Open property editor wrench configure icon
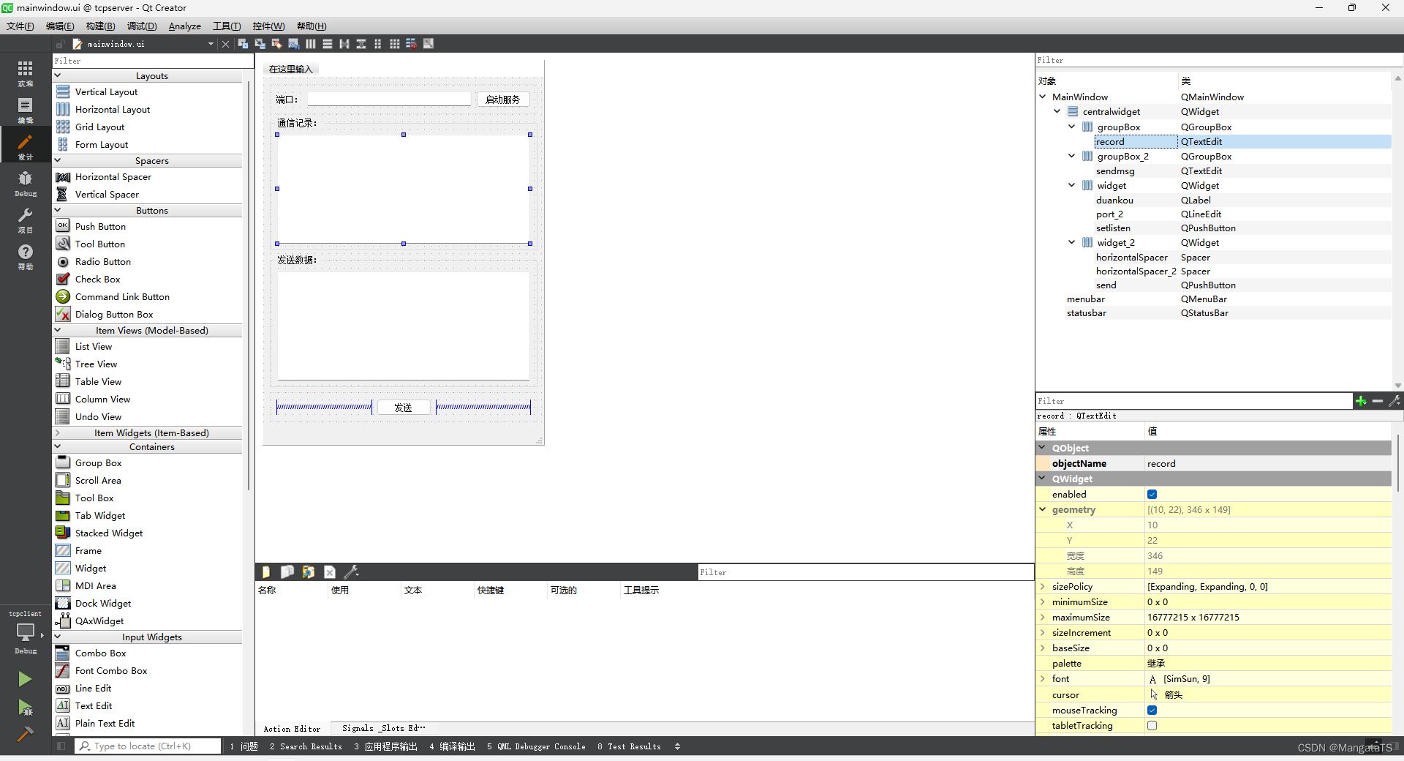Viewport: 1404px width, 761px height. click(1394, 401)
